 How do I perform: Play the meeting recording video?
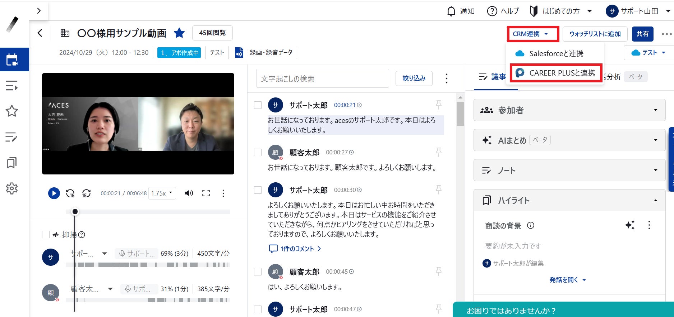(x=54, y=193)
